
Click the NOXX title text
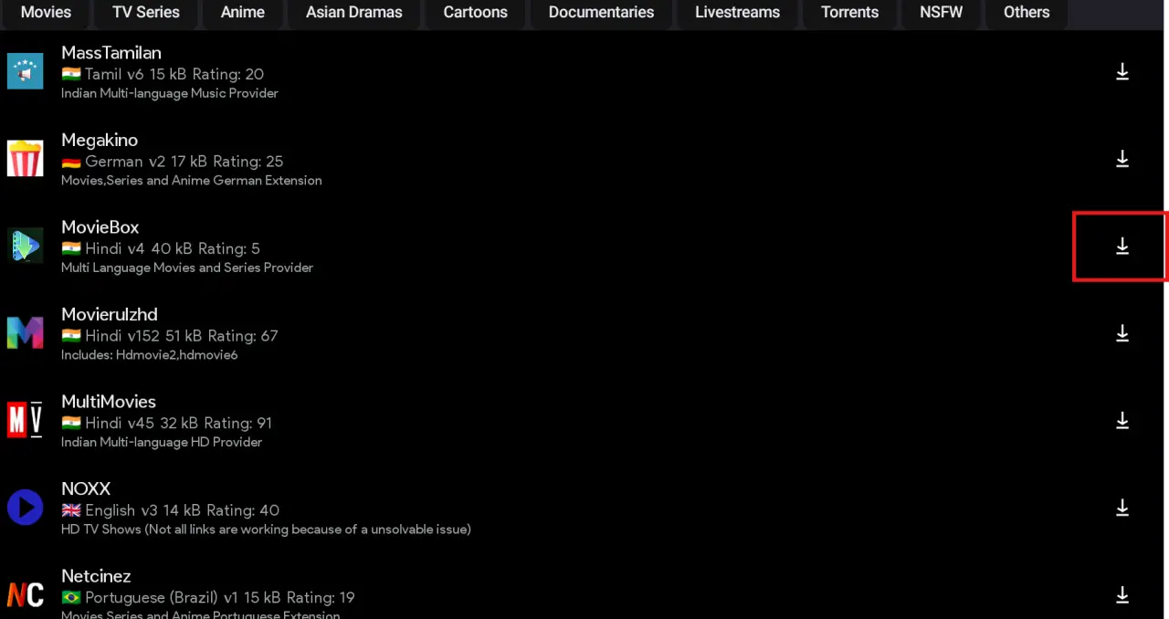pos(86,489)
